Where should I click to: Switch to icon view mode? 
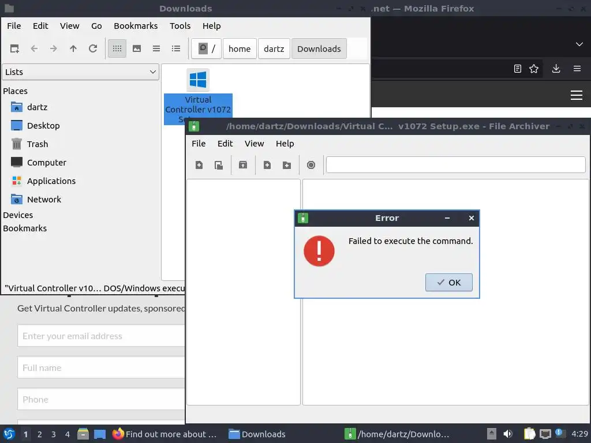click(117, 48)
